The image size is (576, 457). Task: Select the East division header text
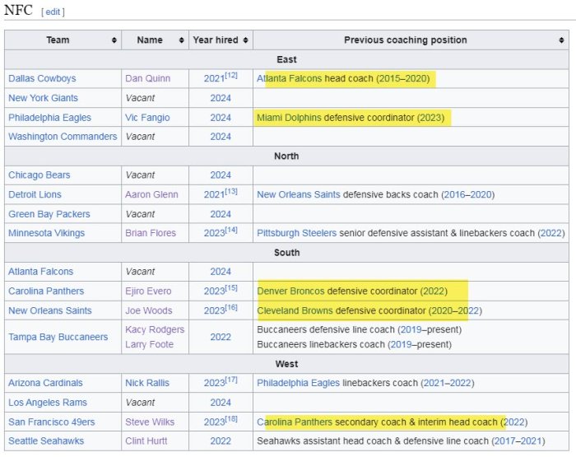click(x=286, y=59)
